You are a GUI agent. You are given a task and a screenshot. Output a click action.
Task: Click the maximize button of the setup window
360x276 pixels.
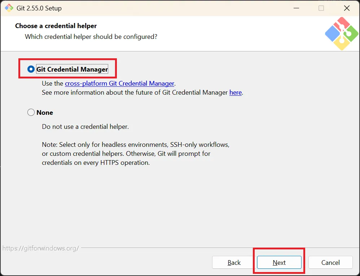[x=321, y=8]
